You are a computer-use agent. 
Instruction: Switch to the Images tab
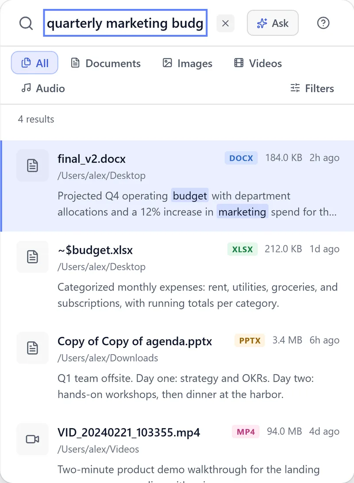pos(188,63)
